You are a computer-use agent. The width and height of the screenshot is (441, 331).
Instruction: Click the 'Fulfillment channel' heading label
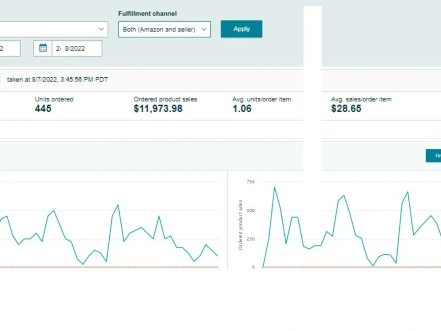147,14
